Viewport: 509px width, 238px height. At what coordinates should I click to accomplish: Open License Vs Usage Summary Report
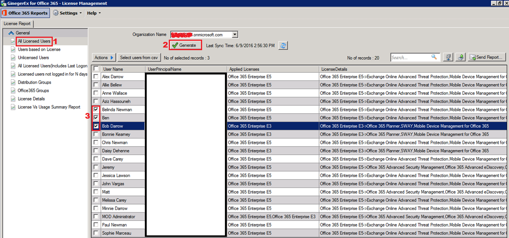49,107
